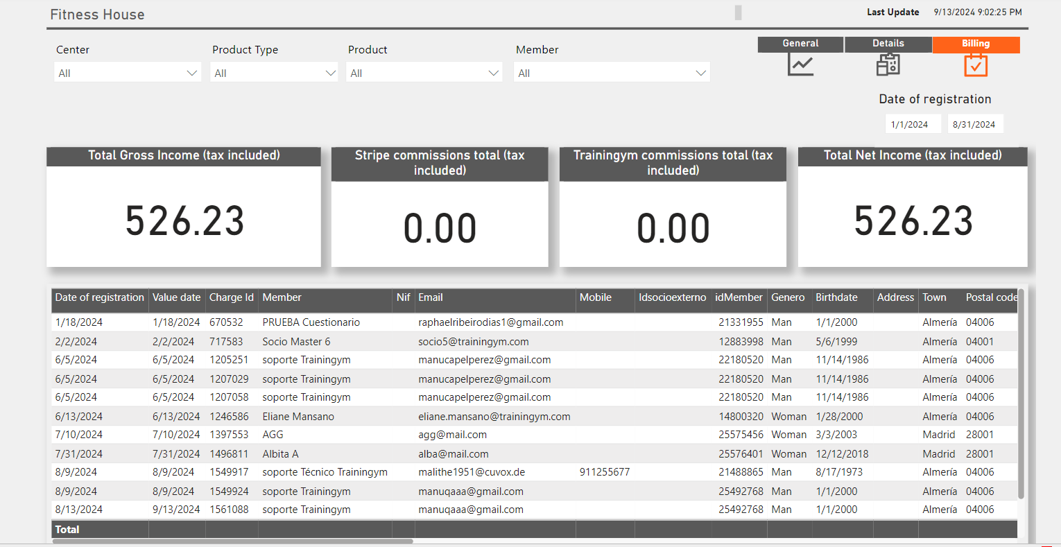
Task: Select charge id 717583
Action: 226,342
